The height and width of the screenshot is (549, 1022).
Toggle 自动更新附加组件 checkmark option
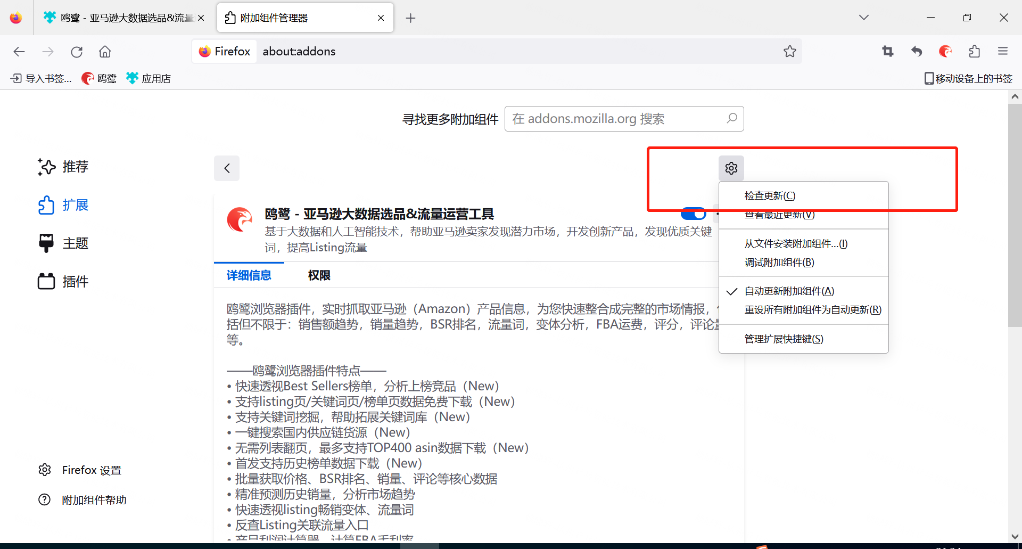(804, 291)
